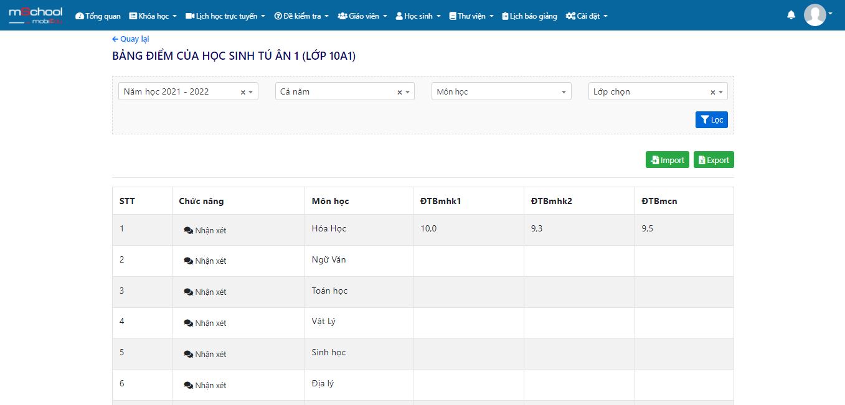Image resolution: width=845 pixels, height=405 pixels.
Task: Click the Vật Lý subject cell
Action: point(359,323)
